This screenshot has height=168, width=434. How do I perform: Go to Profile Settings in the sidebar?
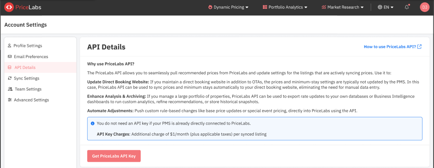pos(28,46)
